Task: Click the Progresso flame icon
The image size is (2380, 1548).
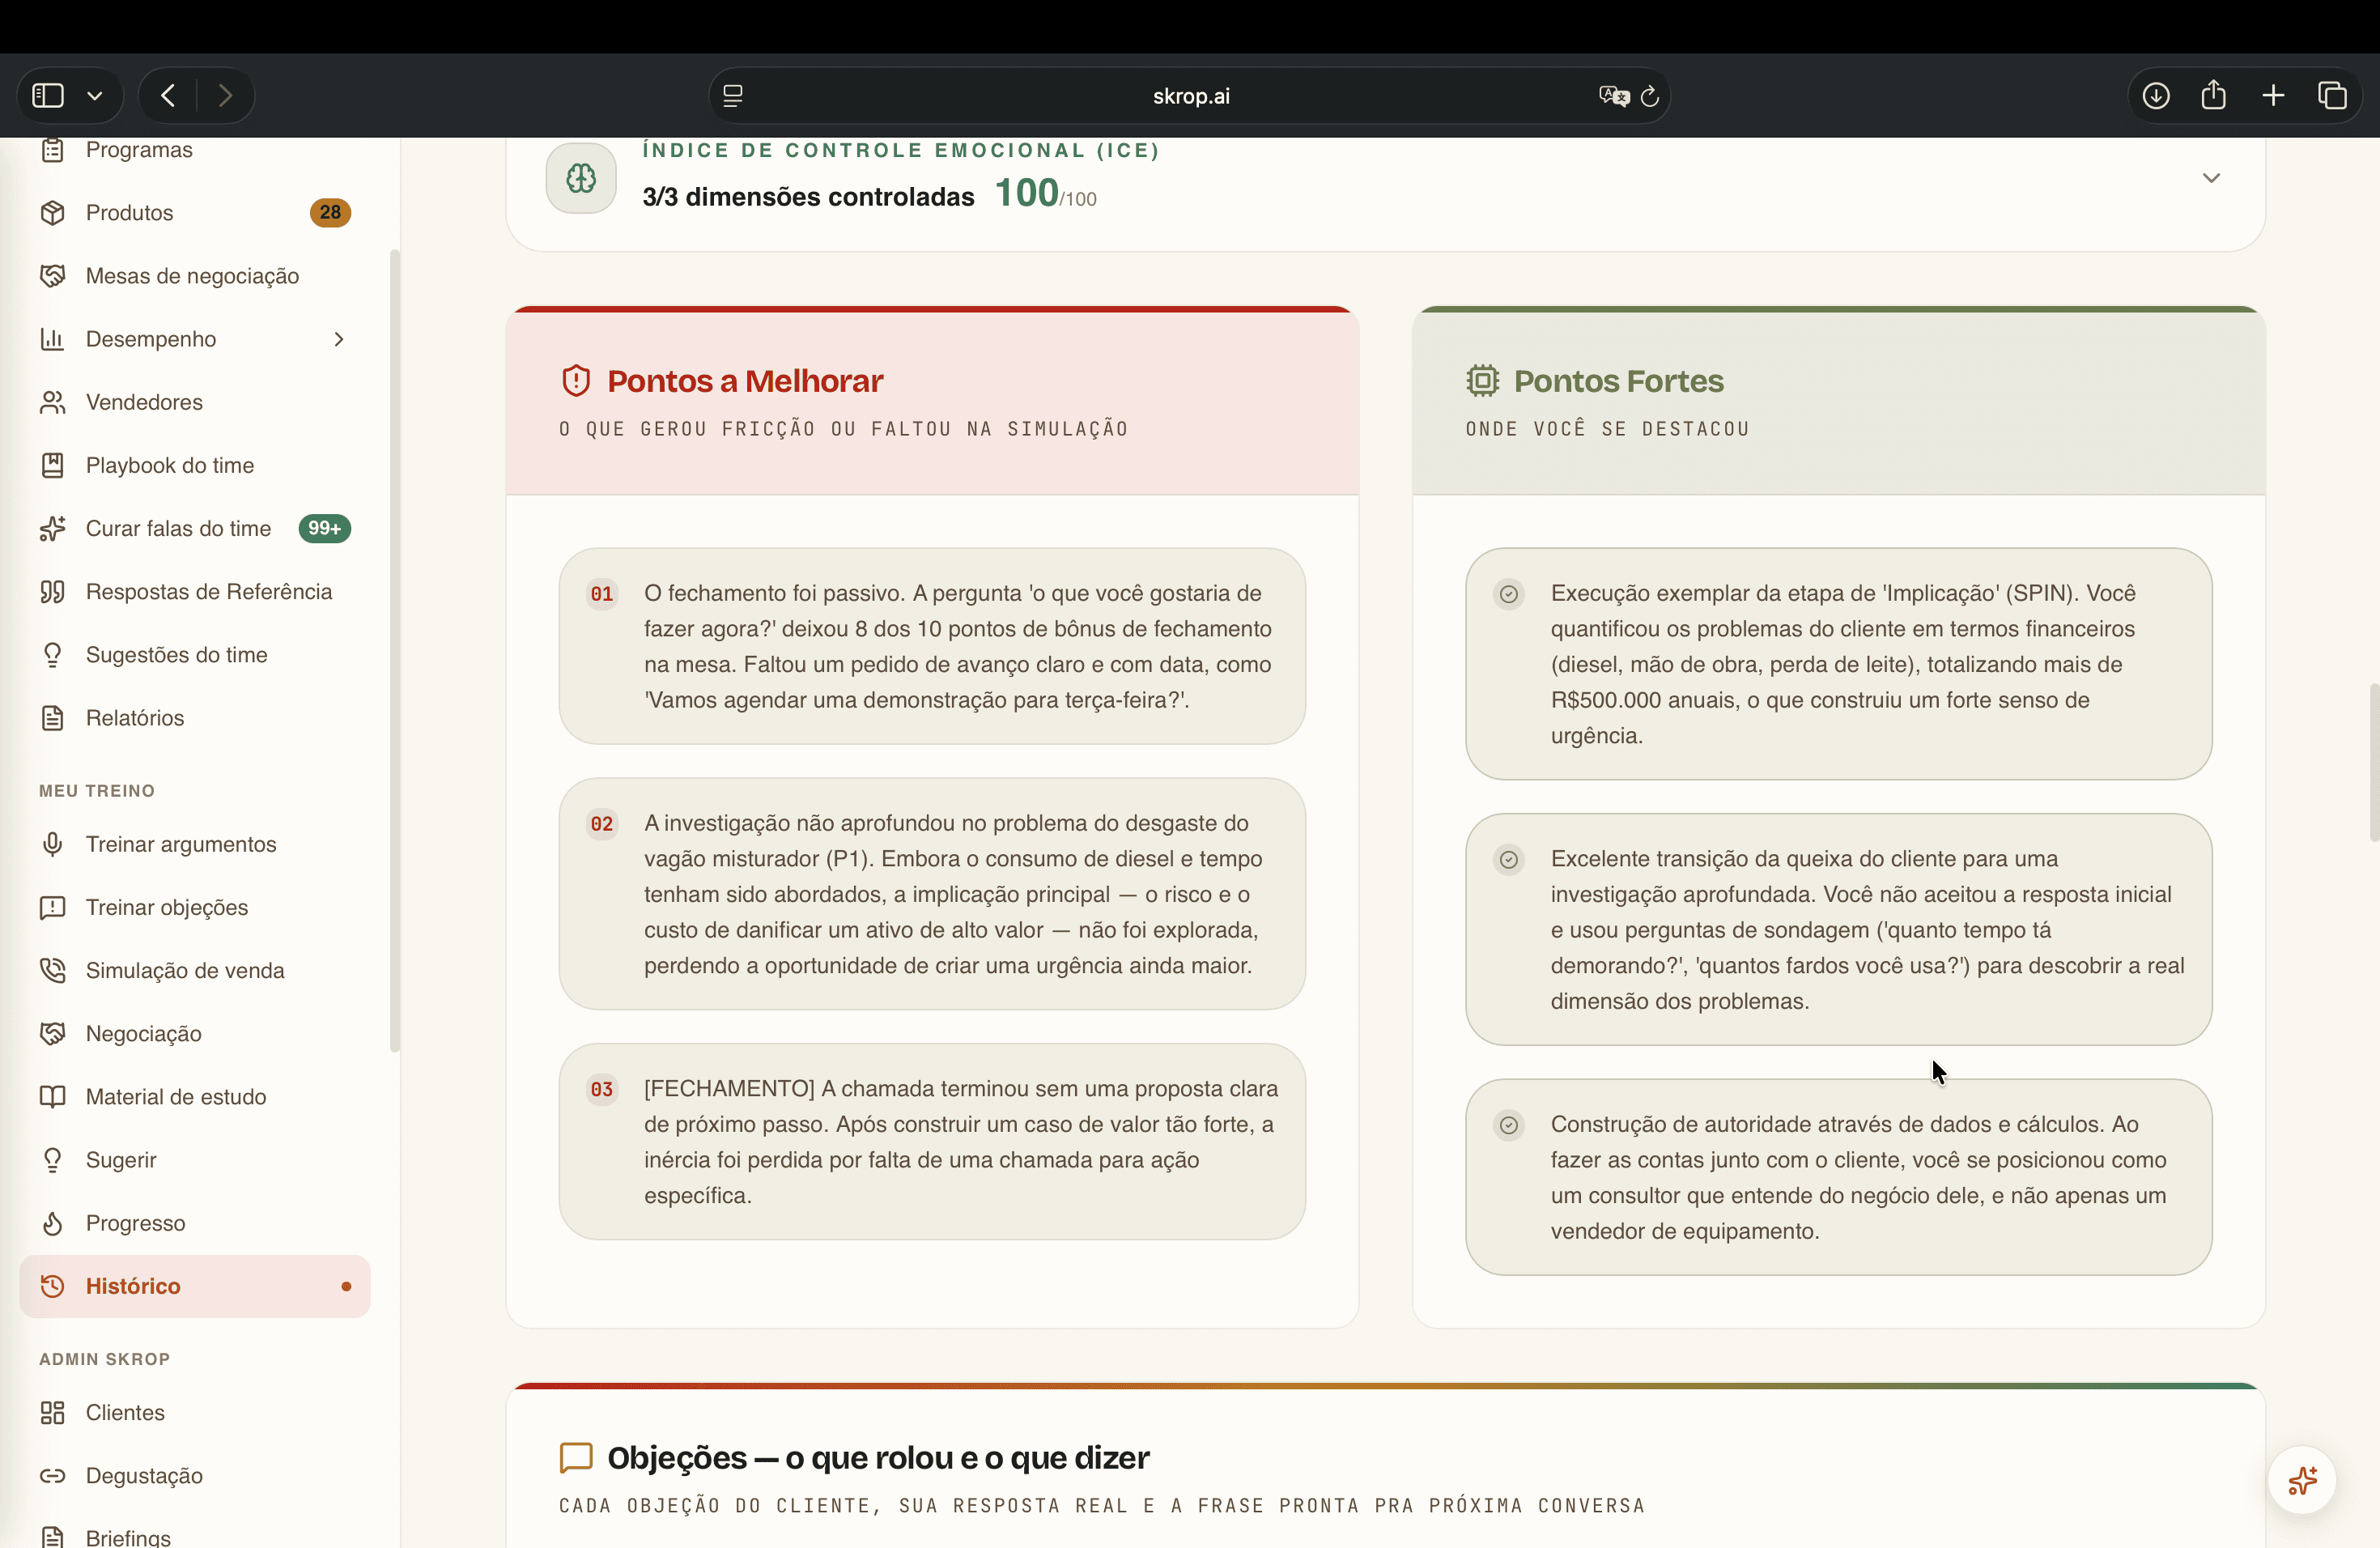Action: (x=52, y=1223)
